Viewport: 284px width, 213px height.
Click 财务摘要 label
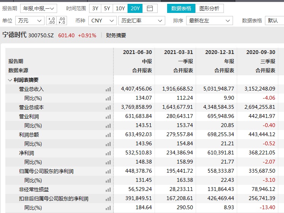pos(116,35)
